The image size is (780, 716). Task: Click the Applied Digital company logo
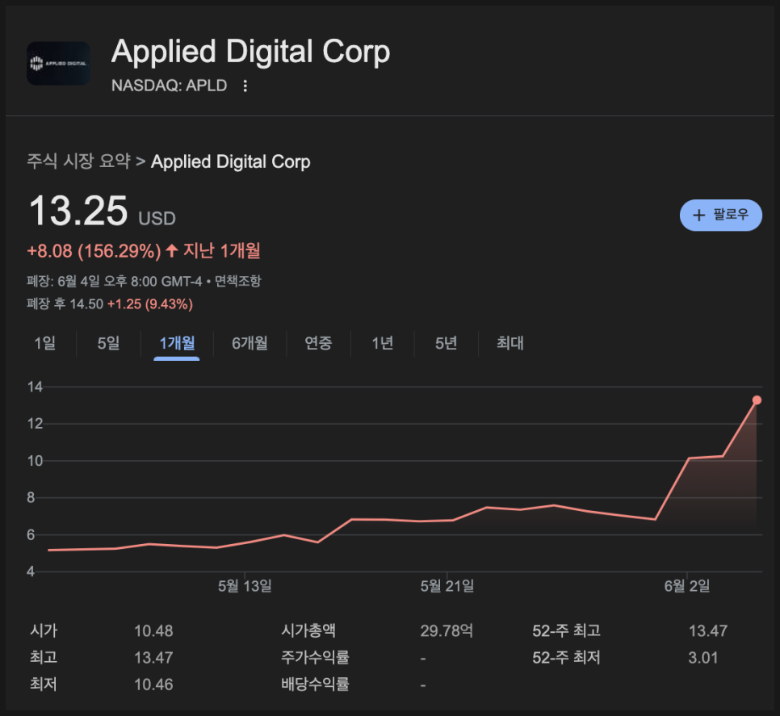(x=58, y=63)
